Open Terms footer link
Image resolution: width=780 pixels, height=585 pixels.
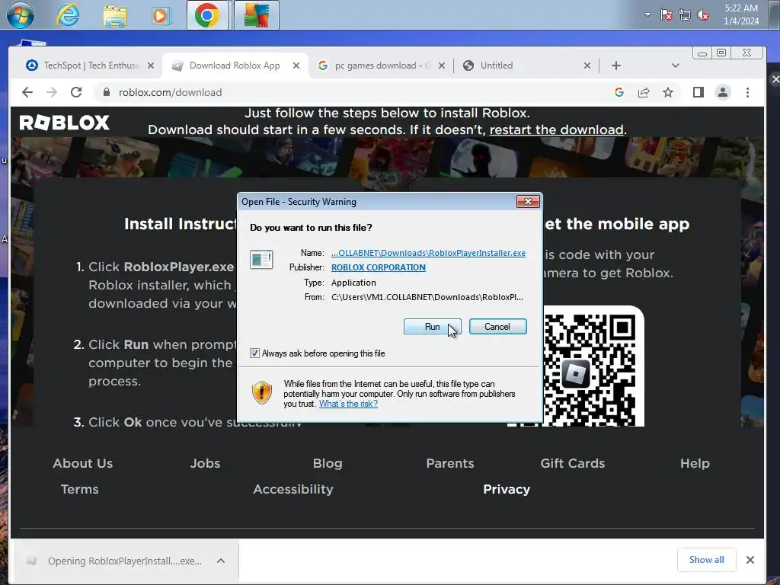click(79, 489)
